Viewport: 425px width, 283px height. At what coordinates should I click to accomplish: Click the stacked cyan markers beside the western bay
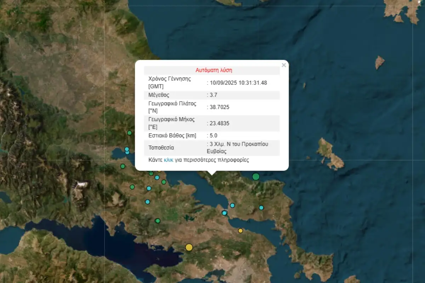click(127, 150)
